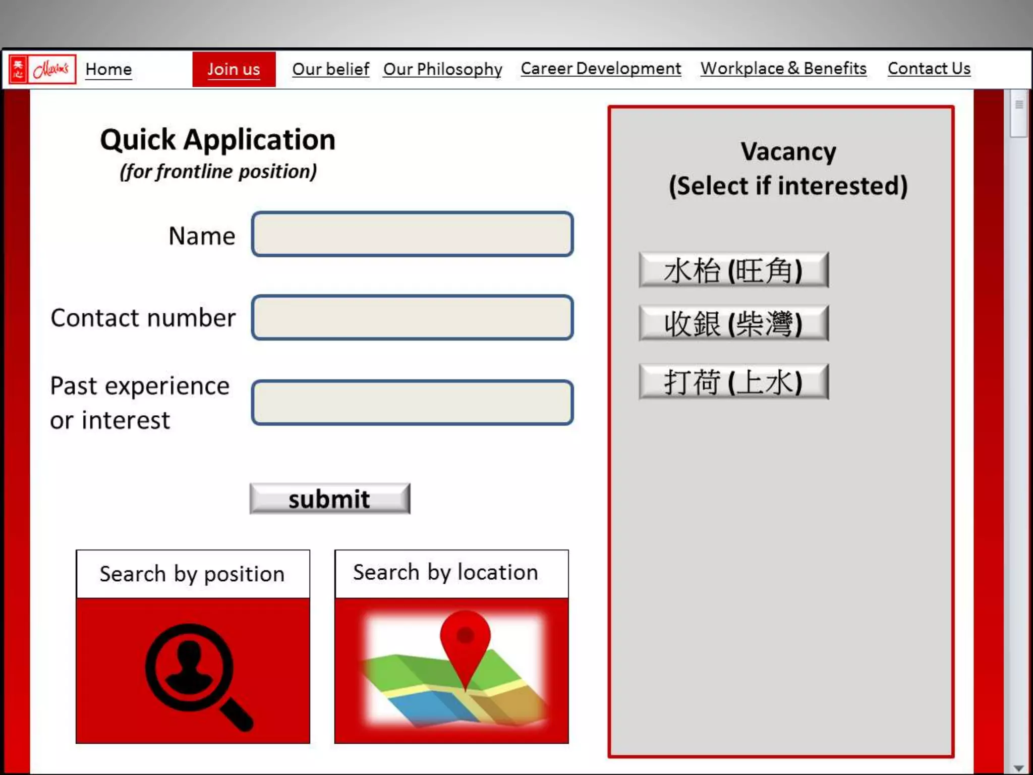Open the Home link
This screenshot has width=1033, height=775.
point(108,69)
